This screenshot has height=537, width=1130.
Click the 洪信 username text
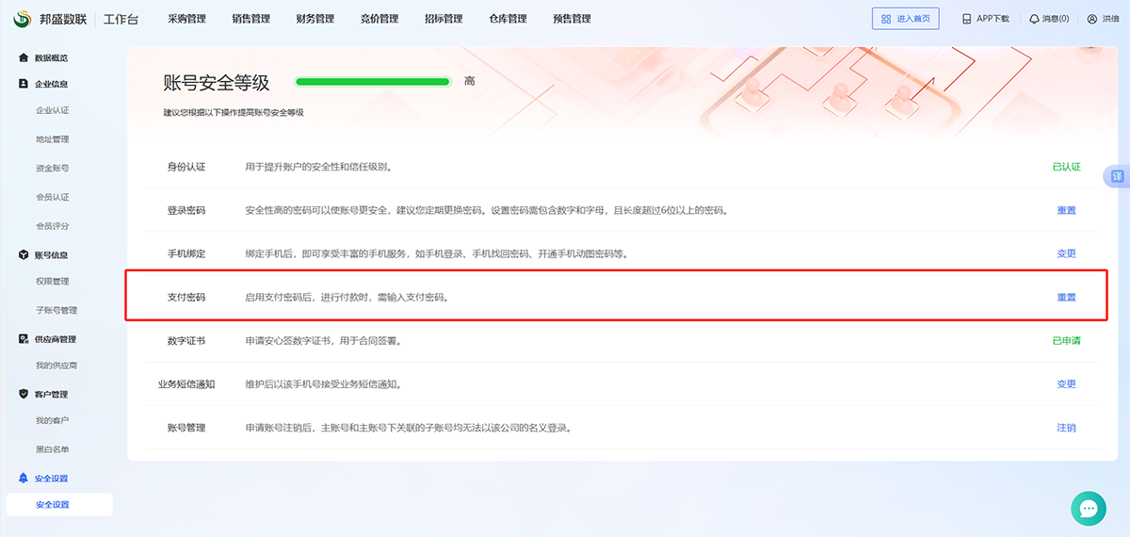point(1110,19)
